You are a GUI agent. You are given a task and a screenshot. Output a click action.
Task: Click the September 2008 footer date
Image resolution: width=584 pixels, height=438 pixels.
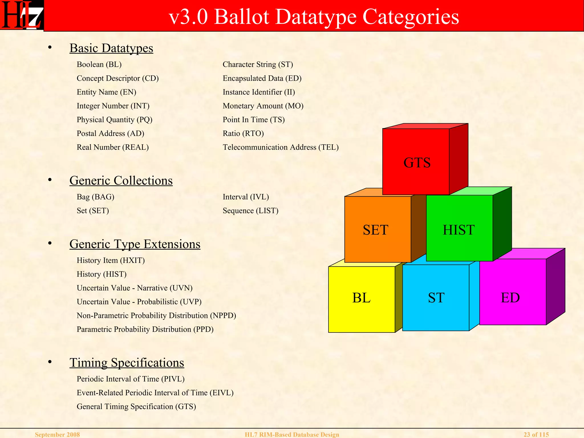point(57,435)
